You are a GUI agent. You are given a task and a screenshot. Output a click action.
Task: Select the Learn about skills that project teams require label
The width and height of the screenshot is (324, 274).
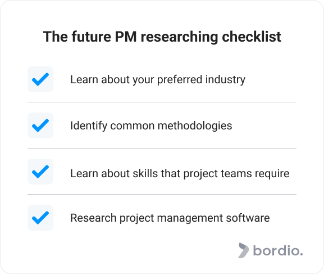click(x=180, y=173)
